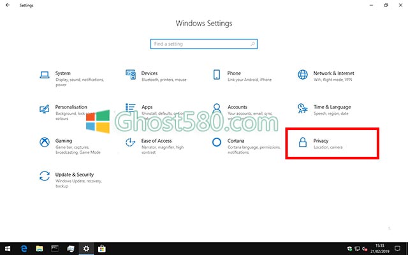Open the Privacy padlock icon

pyautogui.click(x=303, y=142)
